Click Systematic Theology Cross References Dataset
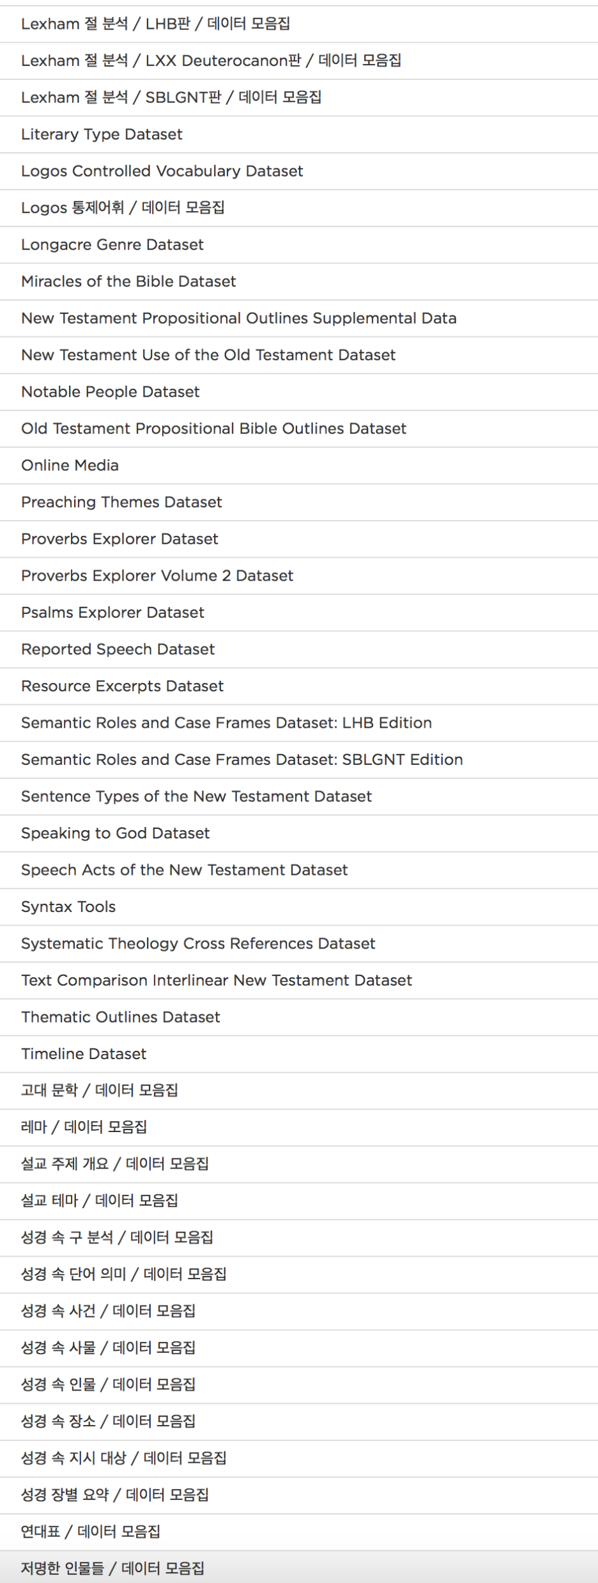The height and width of the screenshot is (1583, 598). pos(299,943)
